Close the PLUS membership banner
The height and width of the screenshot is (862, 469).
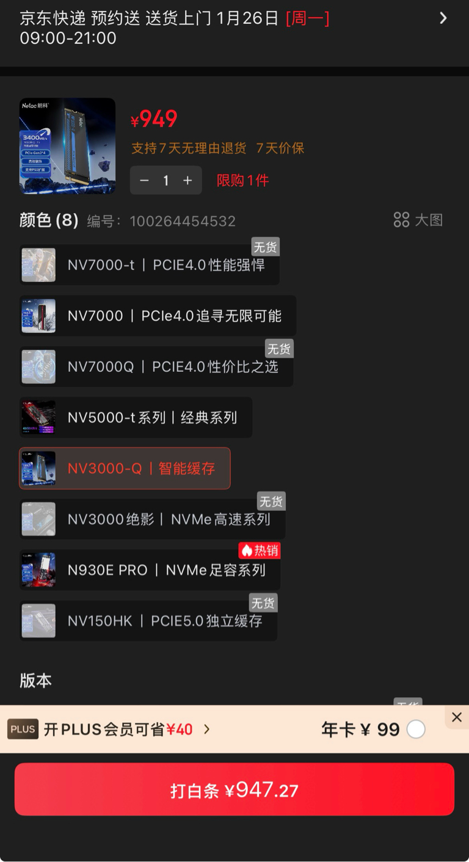[x=457, y=717]
